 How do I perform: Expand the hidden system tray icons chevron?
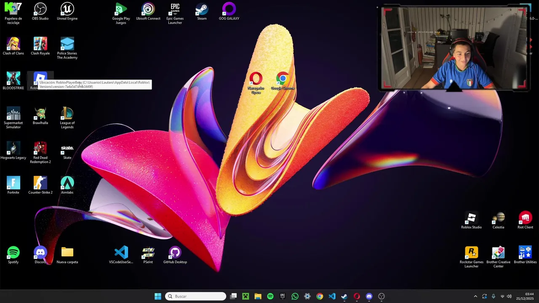[475, 296]
